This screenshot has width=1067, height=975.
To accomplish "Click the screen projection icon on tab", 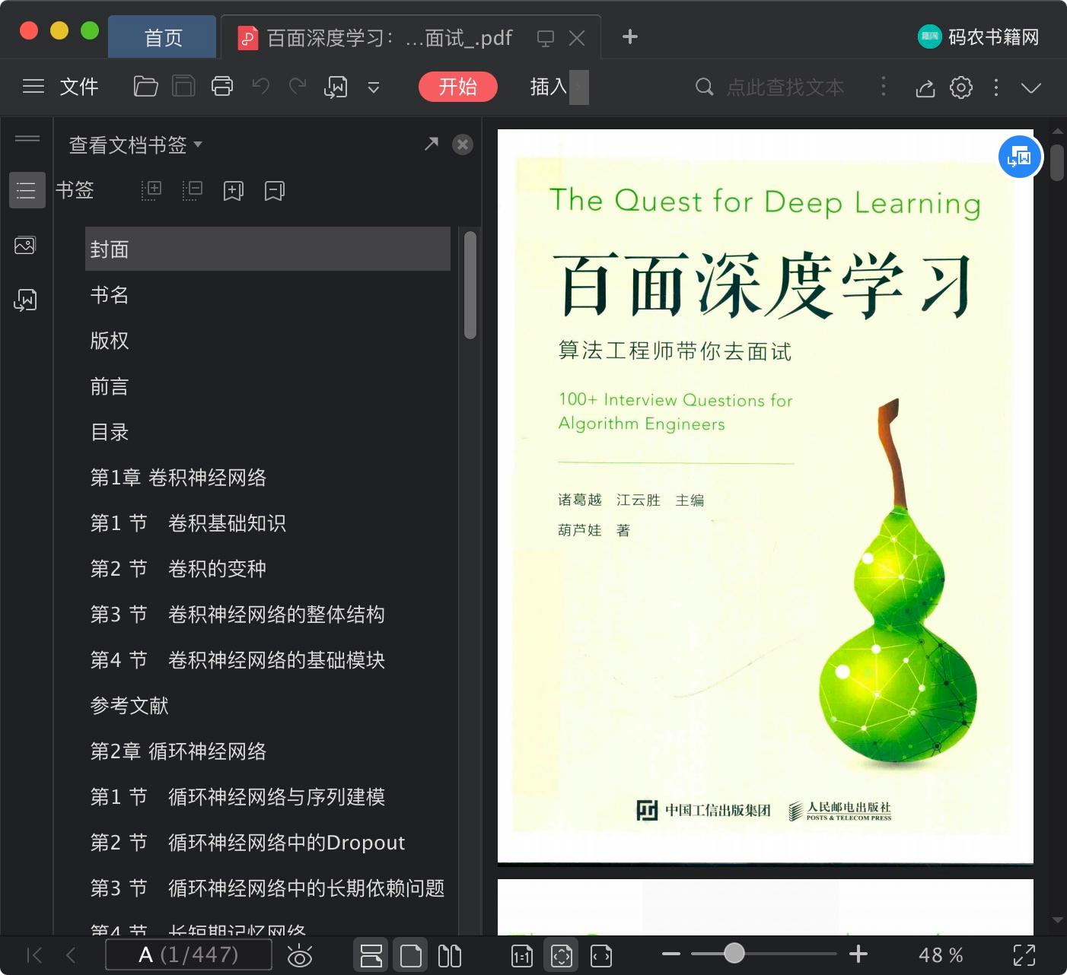I will tap(546, 38).
